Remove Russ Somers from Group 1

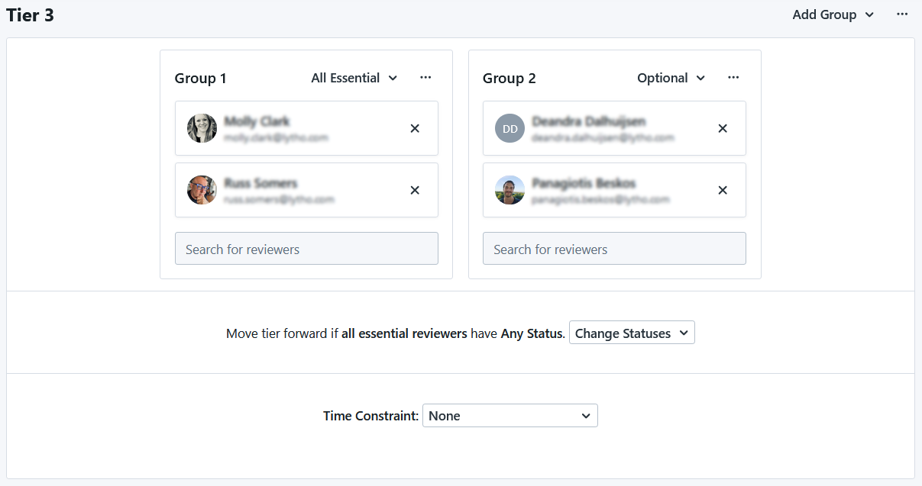coord(415,190)
